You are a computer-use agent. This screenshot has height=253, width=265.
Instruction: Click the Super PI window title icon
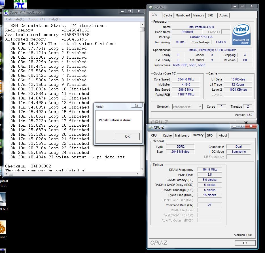[6, 12]
